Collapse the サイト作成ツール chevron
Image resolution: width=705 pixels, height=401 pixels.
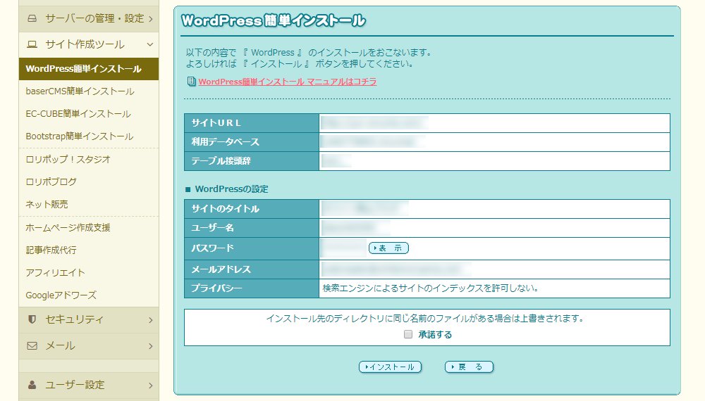pyautogui.click(x=150, y=44)
